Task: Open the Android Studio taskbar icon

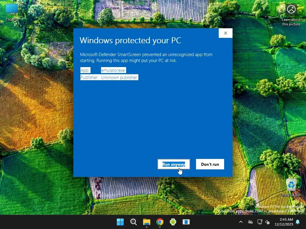Action: click(173, 222)
